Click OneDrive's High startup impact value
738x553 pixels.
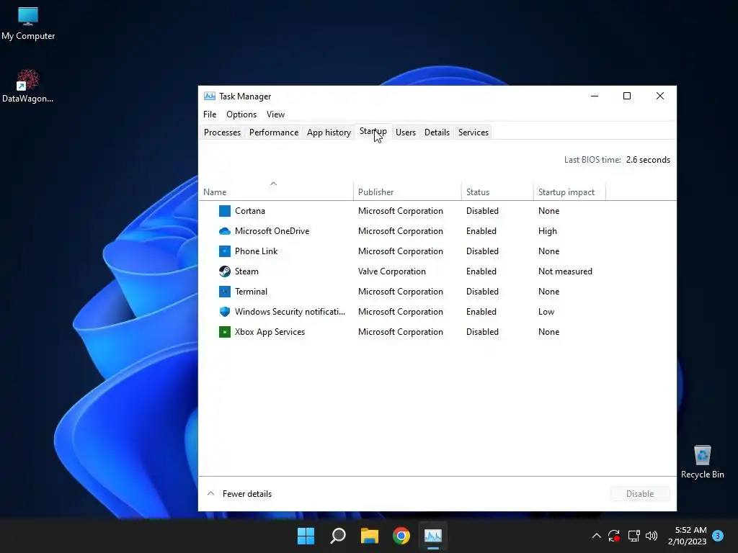548,231
